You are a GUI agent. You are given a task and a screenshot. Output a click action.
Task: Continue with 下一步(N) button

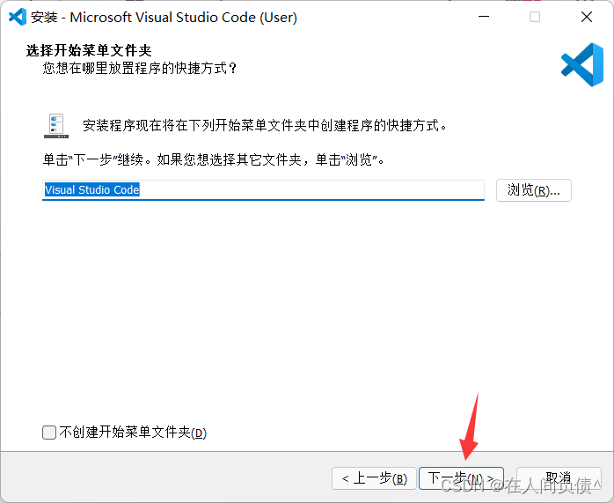click(461, 478)
